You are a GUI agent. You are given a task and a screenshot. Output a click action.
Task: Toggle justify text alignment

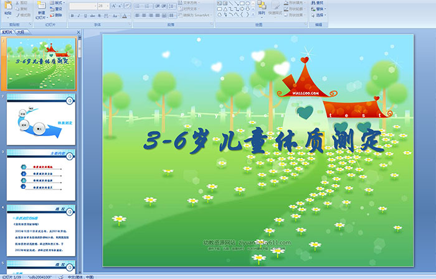point(158,16)
